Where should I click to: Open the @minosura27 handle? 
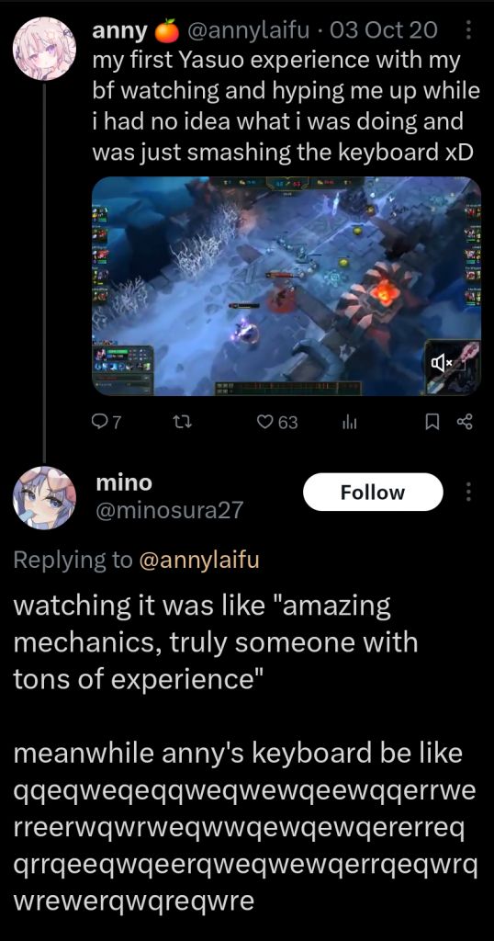[170, 510]
